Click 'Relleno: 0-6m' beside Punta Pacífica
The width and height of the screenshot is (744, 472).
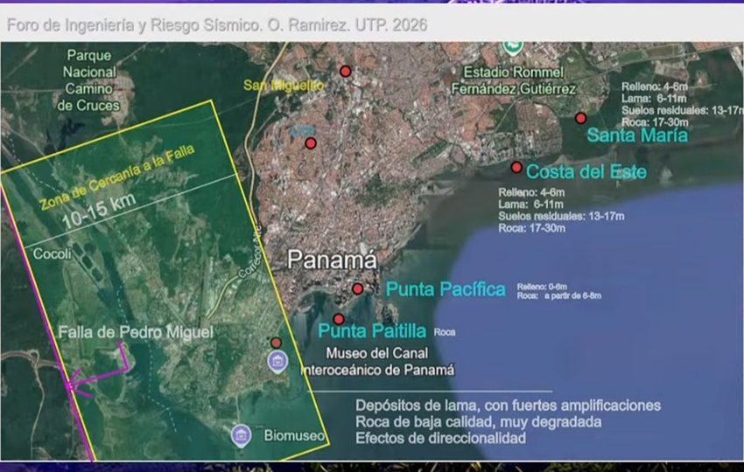(542, 287)
